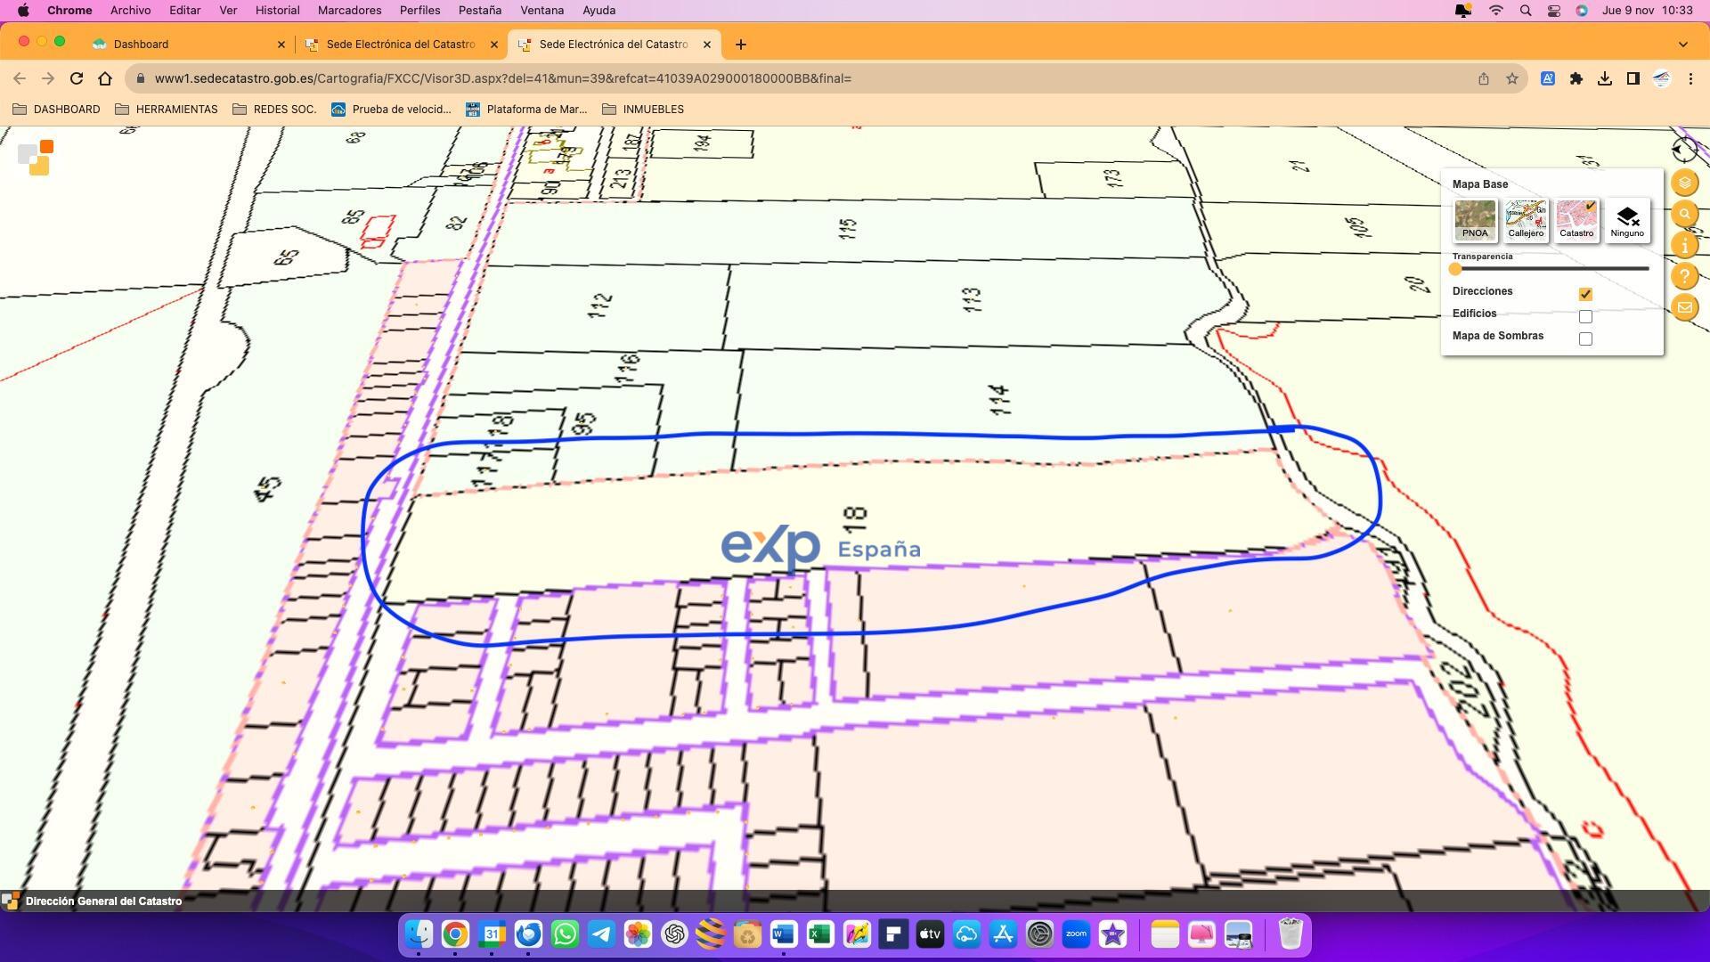Image resolution: width=1710 pixels, height=962 pixels.
Task: Open the Prueba de velocidad bookmark
Action: click(391, 110)
